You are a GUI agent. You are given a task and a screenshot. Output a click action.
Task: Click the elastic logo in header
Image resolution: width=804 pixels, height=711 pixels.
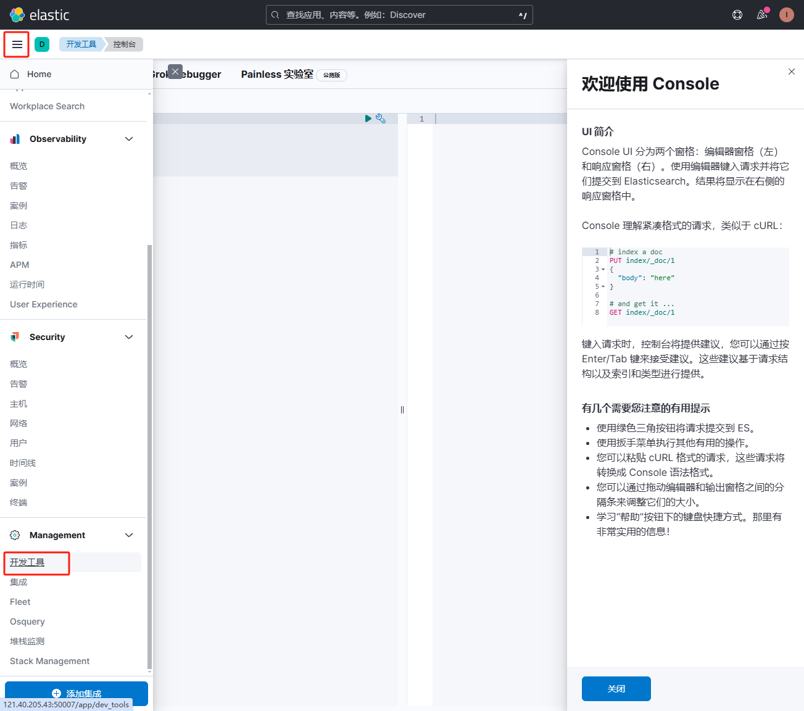point(40,15)
